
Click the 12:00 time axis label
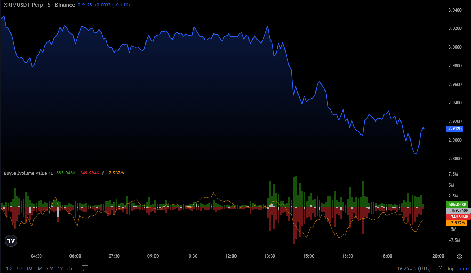[x=231, y=256]
